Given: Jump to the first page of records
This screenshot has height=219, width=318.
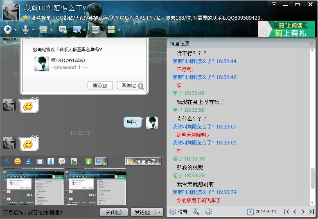Looking at the screenshot, I should pos(287,212).
